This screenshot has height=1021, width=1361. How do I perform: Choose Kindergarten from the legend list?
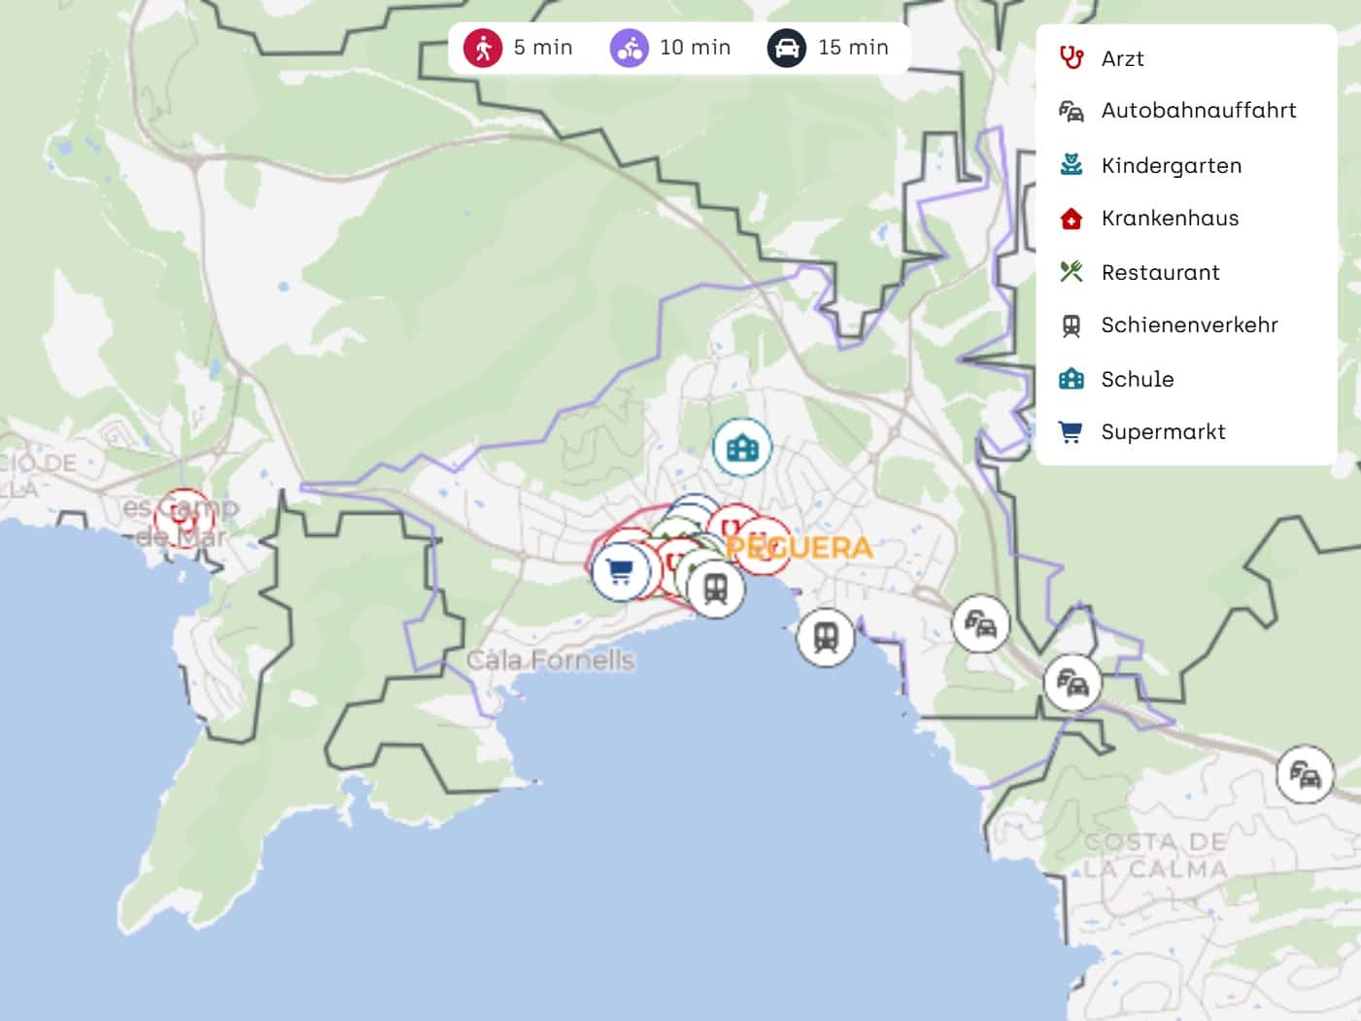tap(1171, 166)
